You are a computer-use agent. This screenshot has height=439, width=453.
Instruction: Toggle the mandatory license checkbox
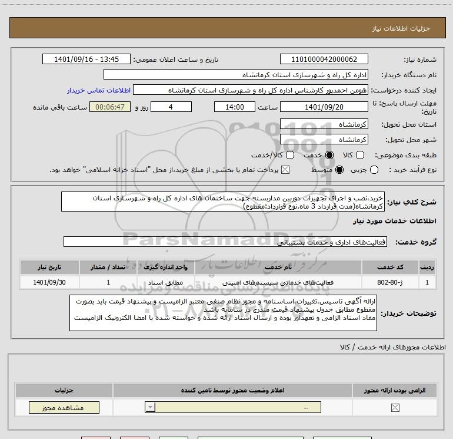(x=395, y=408)
